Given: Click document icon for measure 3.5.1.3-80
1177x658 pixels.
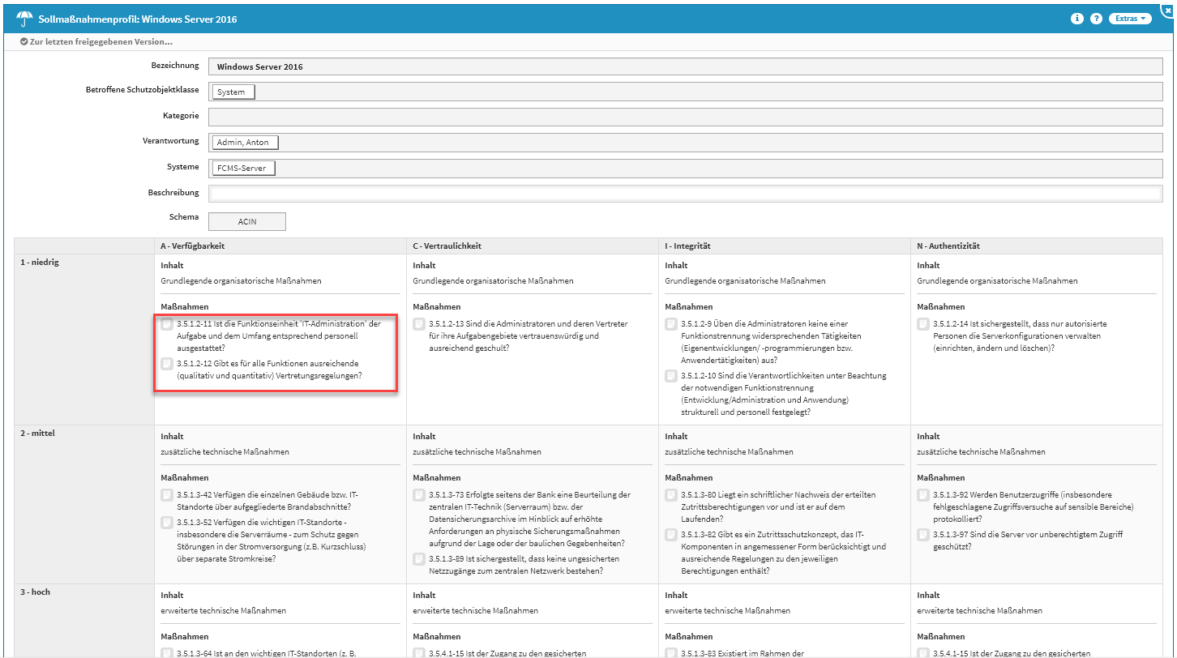Looking at the screenshot, I should [670, 495].
